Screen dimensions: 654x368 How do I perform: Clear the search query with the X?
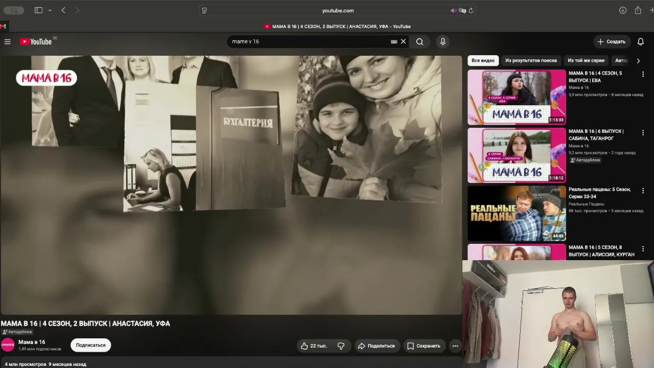[403, 41]
